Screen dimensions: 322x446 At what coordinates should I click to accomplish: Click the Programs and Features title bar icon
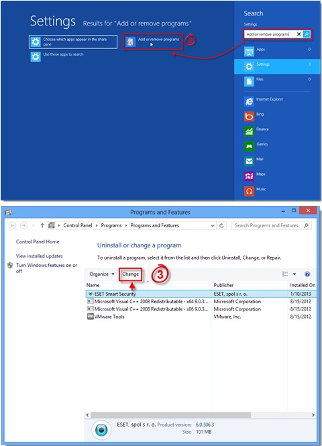pyautogui.click(x=8, y=212)
